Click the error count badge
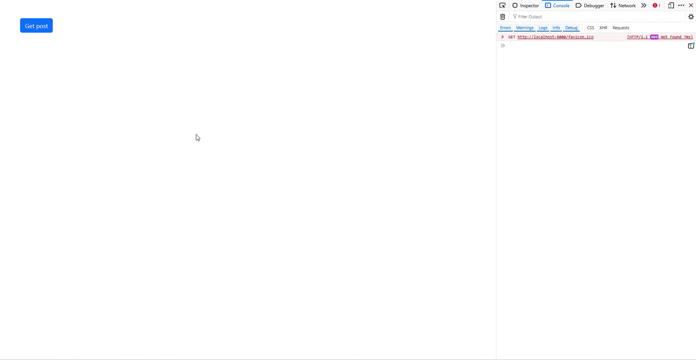 click(x=657, y=5)
